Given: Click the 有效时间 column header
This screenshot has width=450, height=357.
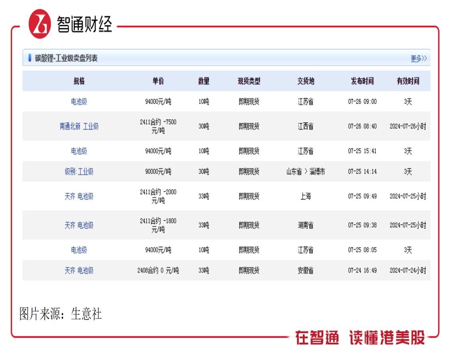Looking at the screenshot, I should [408, 81].
